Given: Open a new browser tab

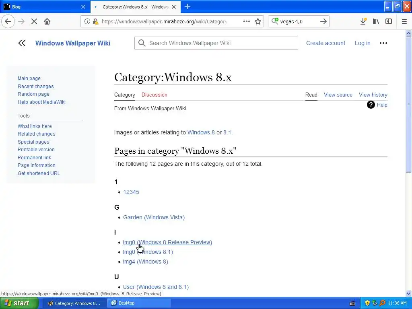Looking at the screenshot, I should click(x=187, y=6).
